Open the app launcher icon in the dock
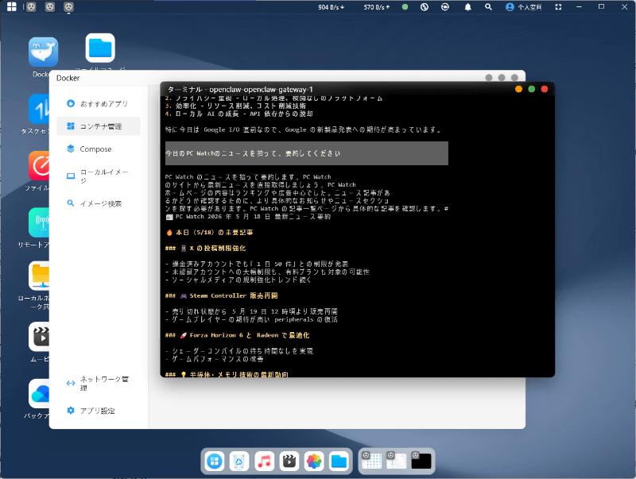636x479 pixels. 215,462
